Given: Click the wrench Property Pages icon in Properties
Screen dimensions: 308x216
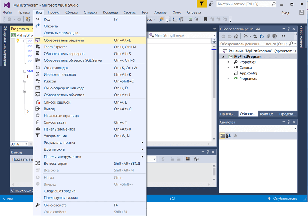Looking at the screenshot, I should tap(236, 136).
